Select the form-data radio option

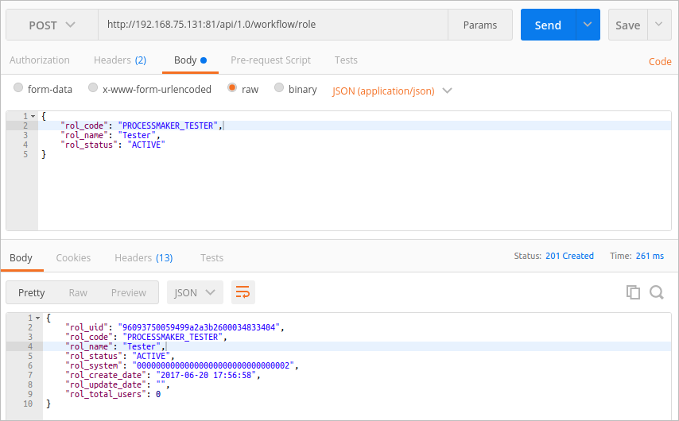point(17,89)
